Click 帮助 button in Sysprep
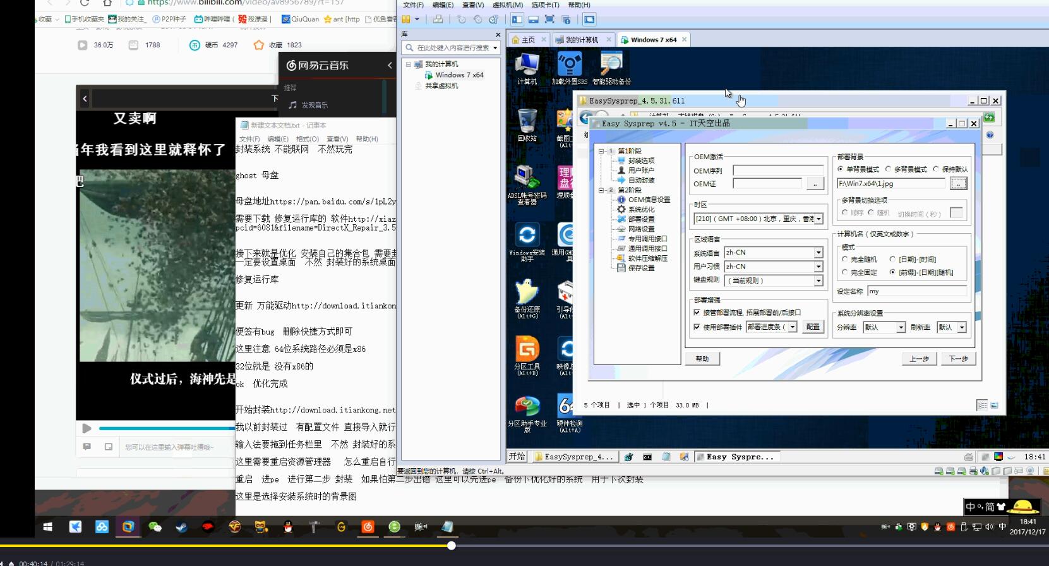 click(x=702, y=359)
